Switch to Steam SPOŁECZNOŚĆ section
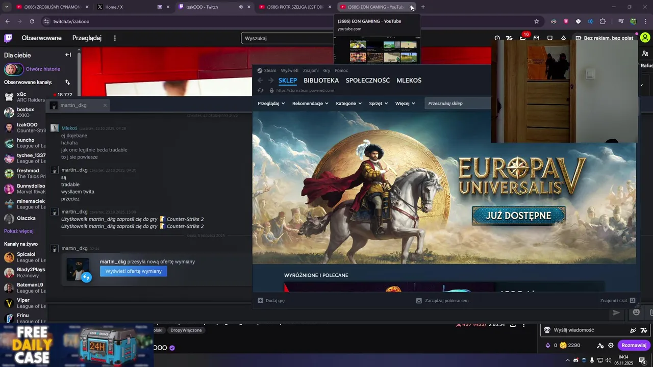Image resolution: width=653 pixels, height=367 pixels. 368,81
